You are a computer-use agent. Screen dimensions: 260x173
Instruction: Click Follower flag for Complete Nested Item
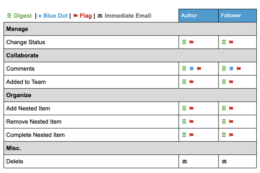point(231,135)
